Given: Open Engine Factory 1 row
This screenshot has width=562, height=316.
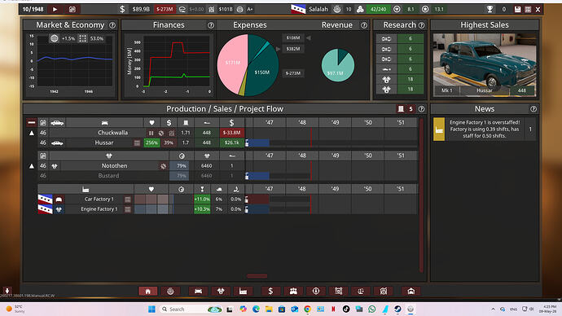Looking at the screenshot, I should point(99,208).
